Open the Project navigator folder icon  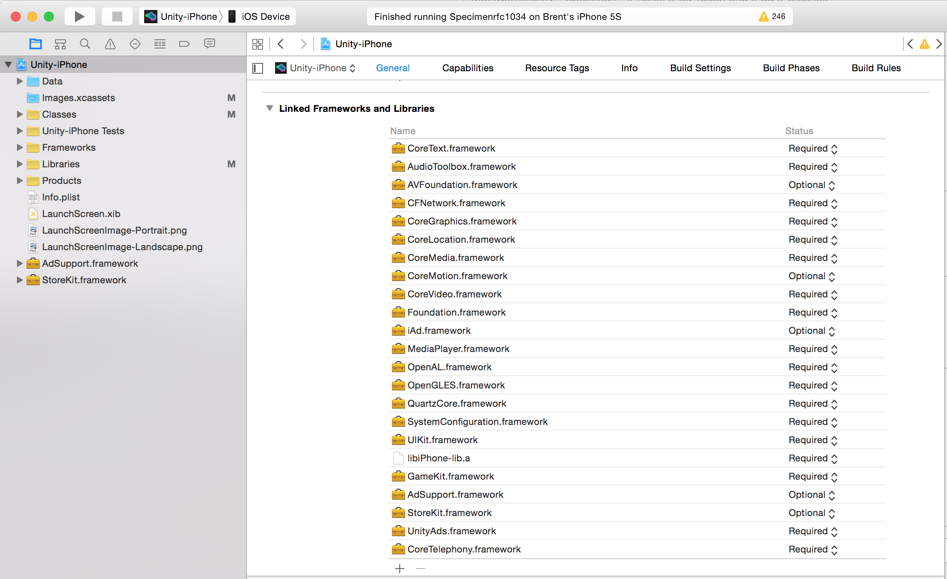36,44
